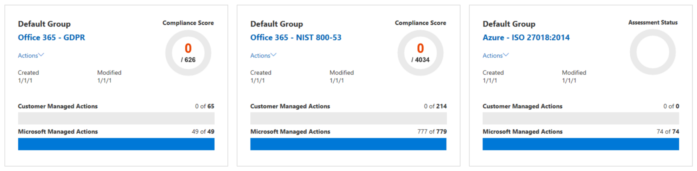This screenshot has height=171, width=697.
Task: Click the 0 / 626 compliance score ring
Action: (188, 53)
